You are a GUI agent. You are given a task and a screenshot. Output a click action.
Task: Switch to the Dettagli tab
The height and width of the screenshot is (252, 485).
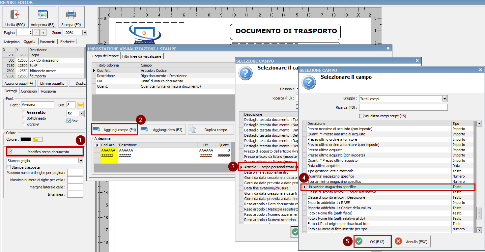click(11, 91)
